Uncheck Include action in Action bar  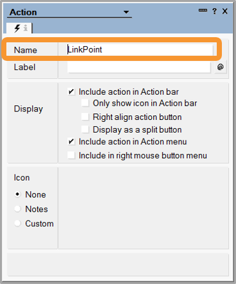[x=71, y=92]
